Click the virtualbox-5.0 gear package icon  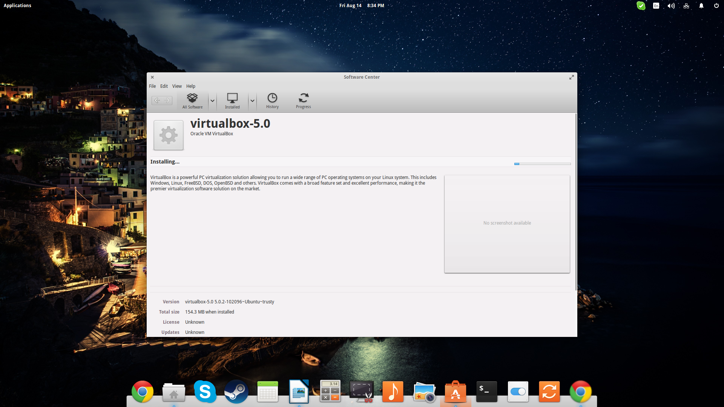click(x=169, y=135)
